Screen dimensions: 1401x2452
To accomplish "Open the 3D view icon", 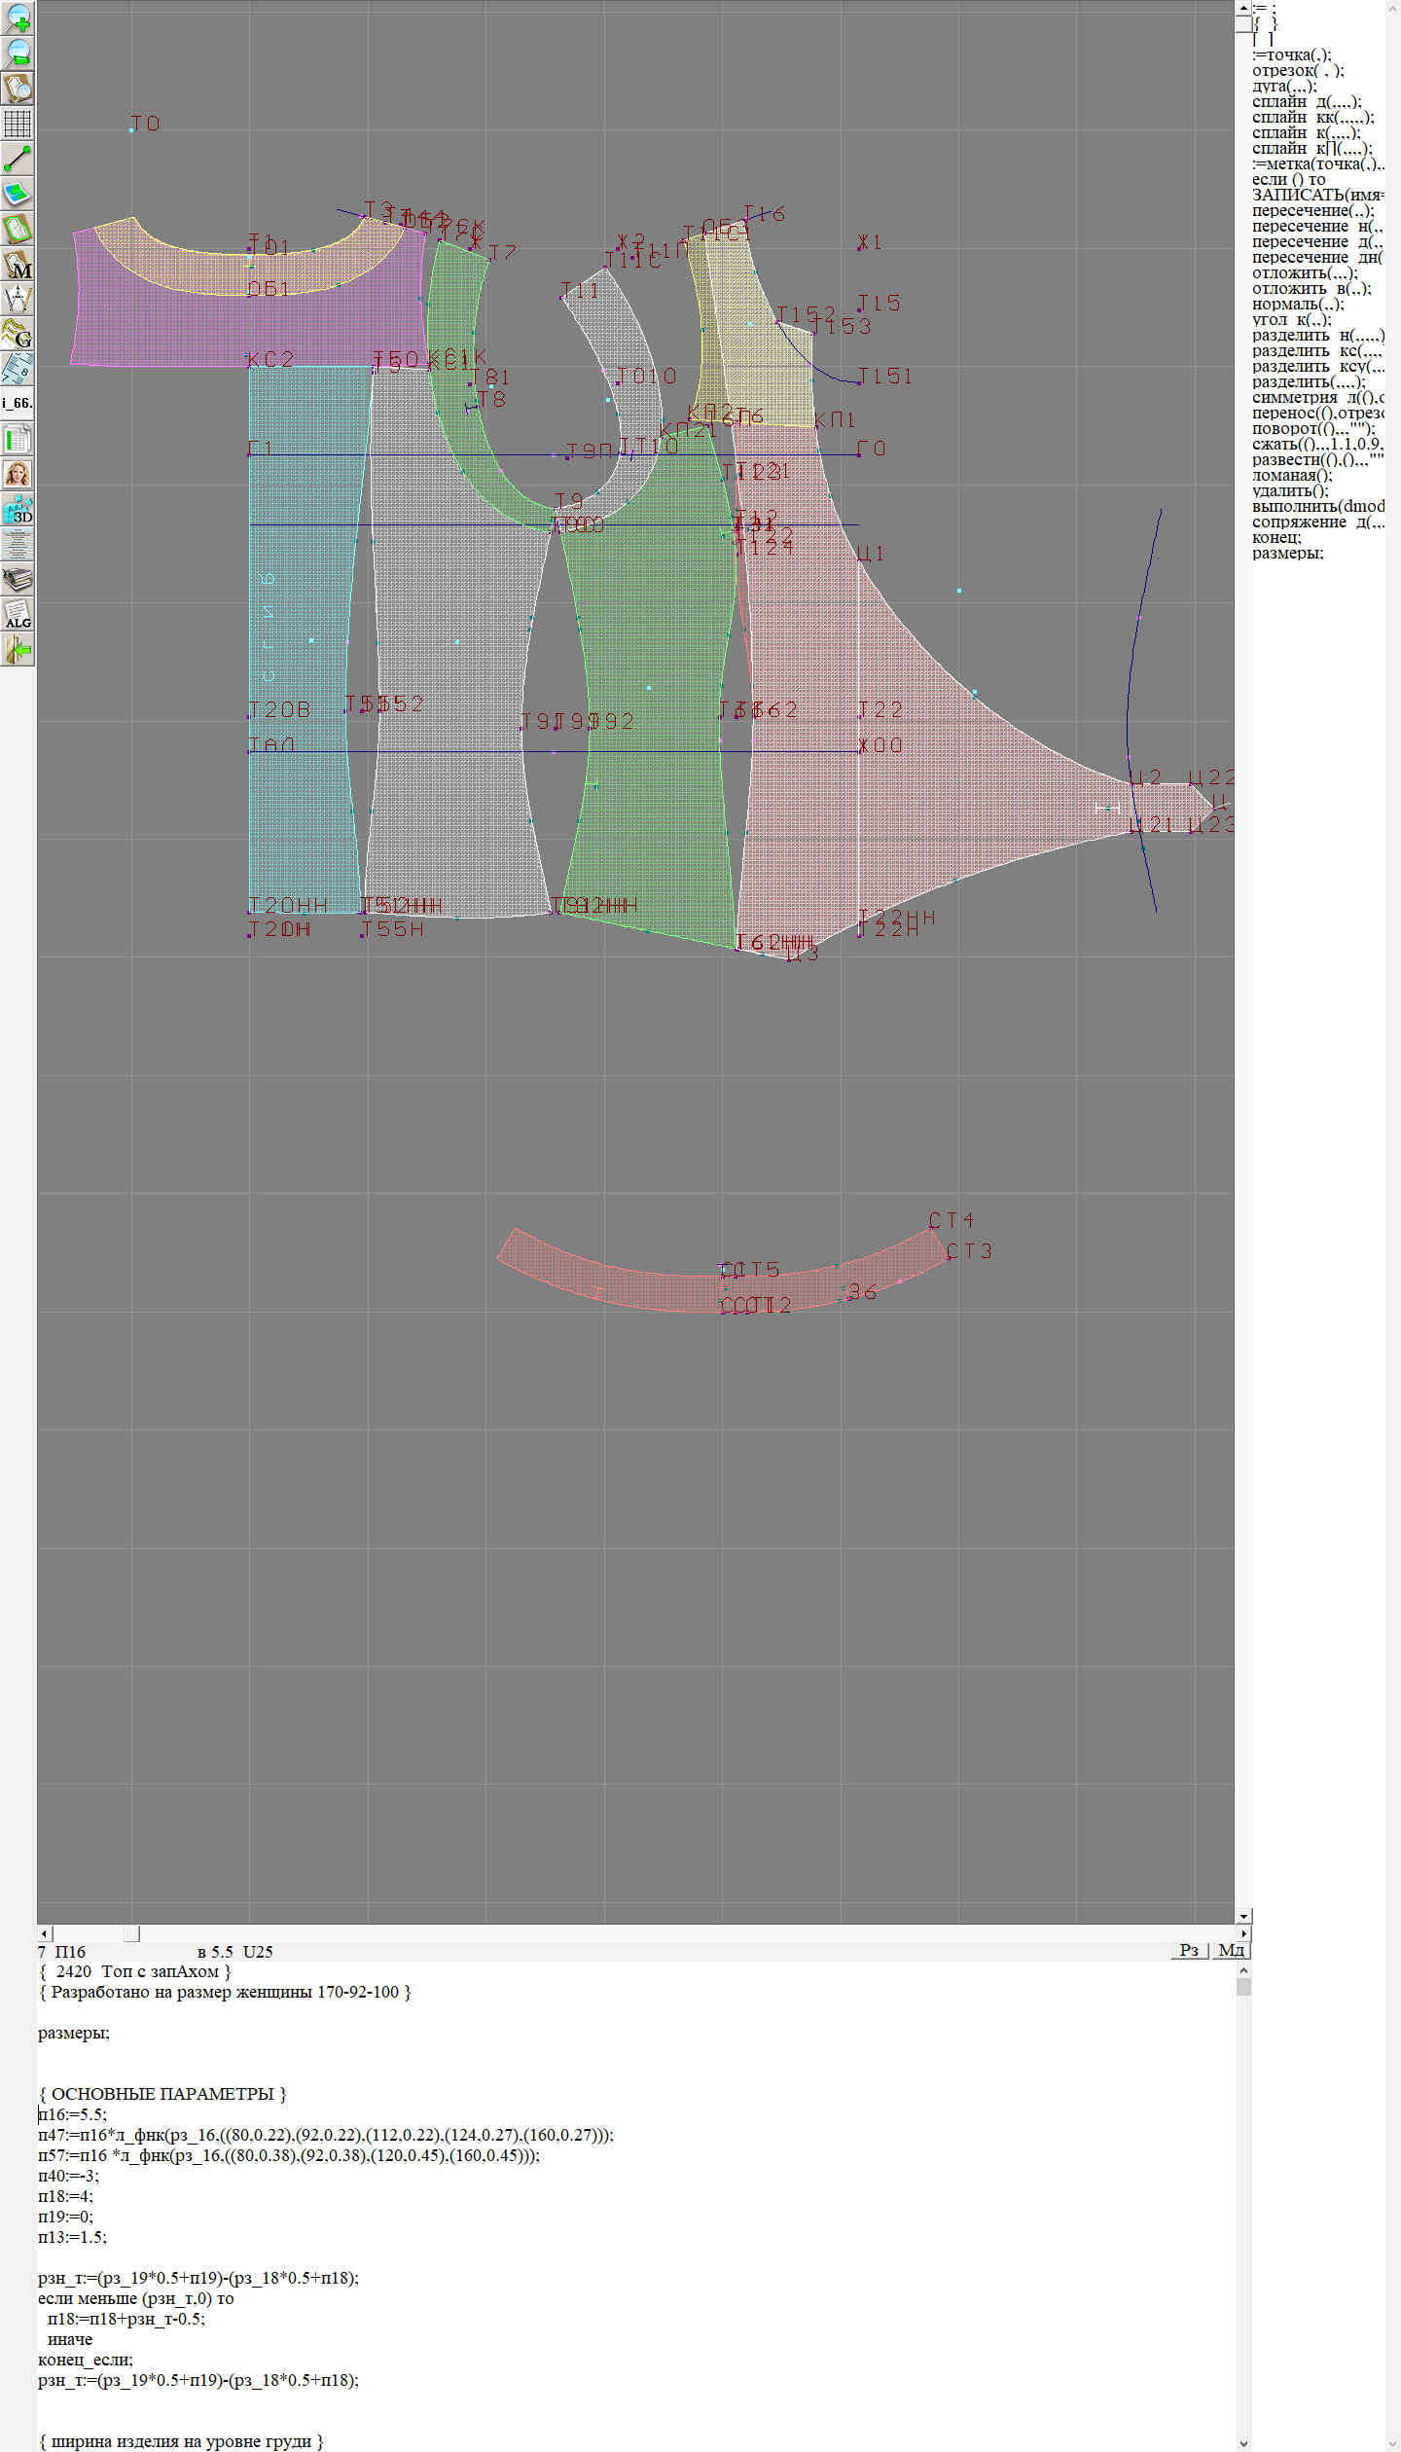I will tap(18, 509).
